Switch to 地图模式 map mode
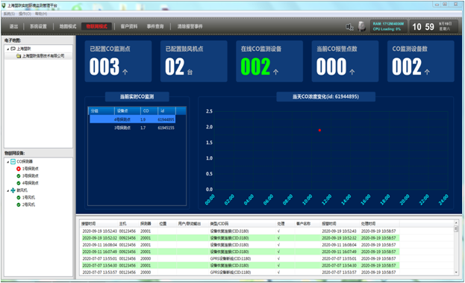 pos(68,26)
